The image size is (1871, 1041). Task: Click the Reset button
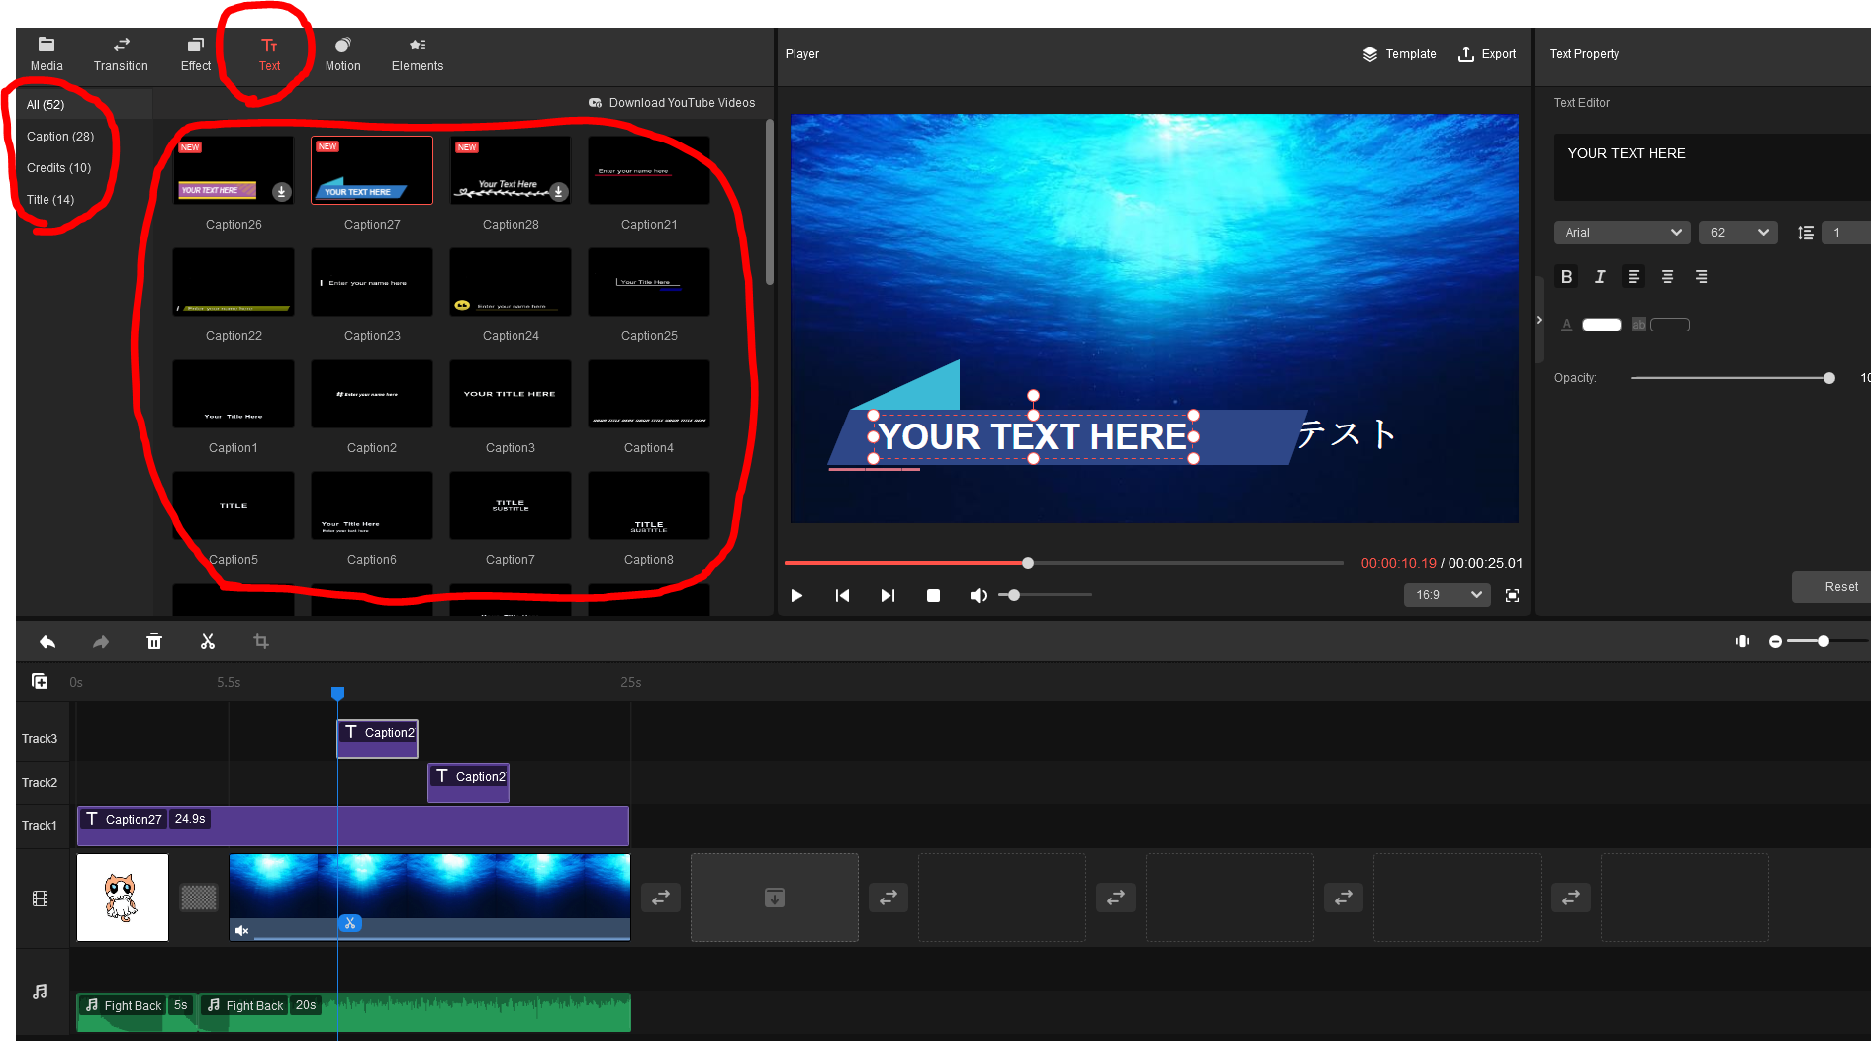pos(1831,587)
